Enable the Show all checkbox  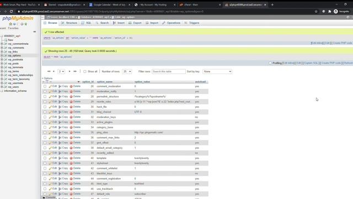coord(84,71)
